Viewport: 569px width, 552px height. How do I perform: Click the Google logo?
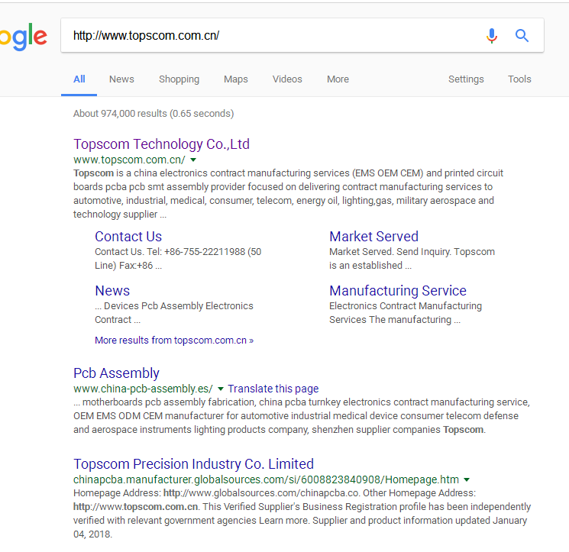tap(24, 37)
